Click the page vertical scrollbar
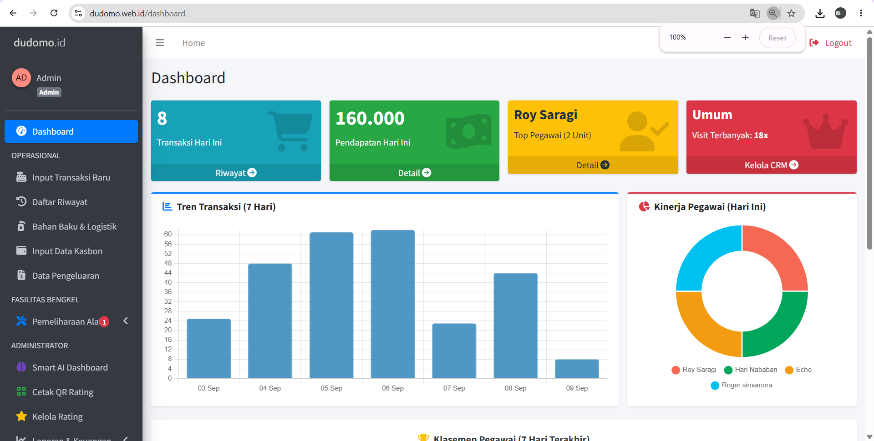 pos(869,143)
